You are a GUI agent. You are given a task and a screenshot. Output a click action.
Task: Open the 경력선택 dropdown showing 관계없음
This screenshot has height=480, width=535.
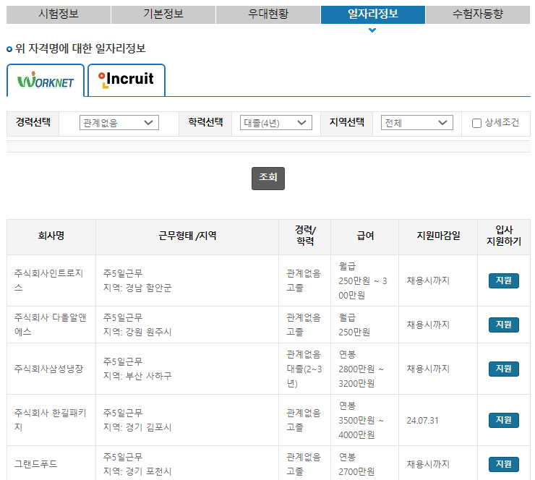point(119,123)
